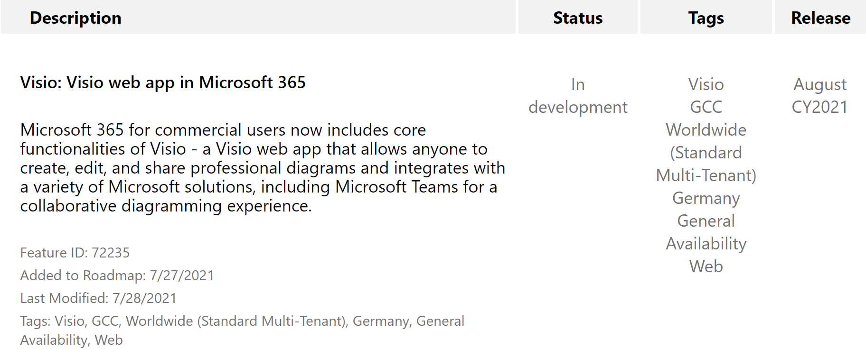Click the Germany tag in Tags column
Screen dimensions: 866x349
pos(706,198)
